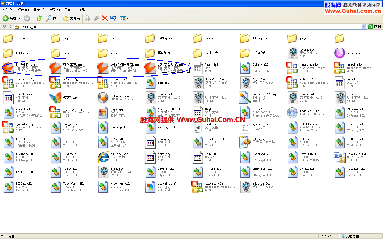Open the 查看(V) menu
This screenshot has height=239, width=383.
pyautogui.click(x=39, y=10)
